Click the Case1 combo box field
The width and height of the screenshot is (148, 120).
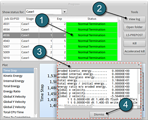click(44, 12)
